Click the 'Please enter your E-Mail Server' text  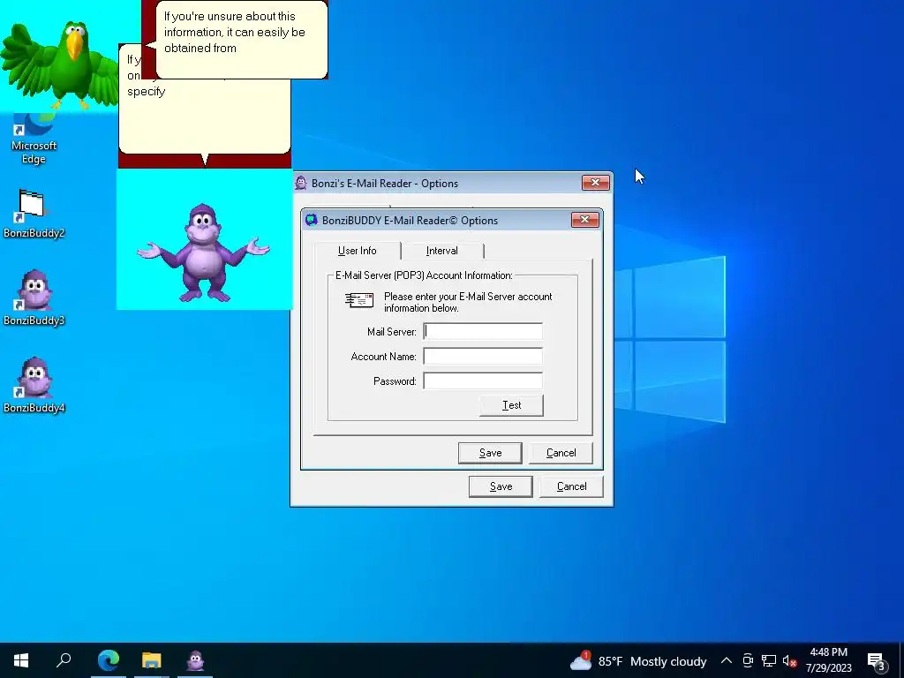(x=468, y=302)
